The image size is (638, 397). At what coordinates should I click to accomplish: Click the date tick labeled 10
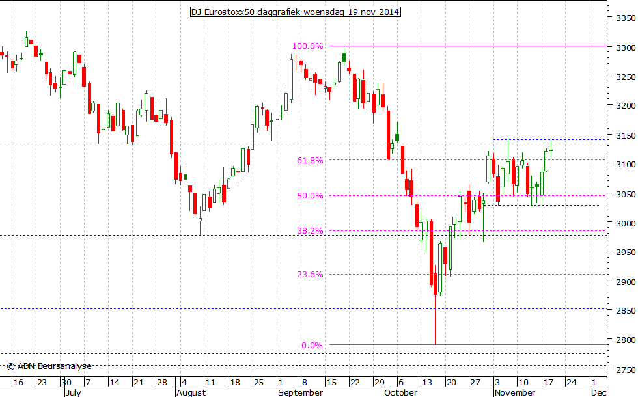click(523, 383)
